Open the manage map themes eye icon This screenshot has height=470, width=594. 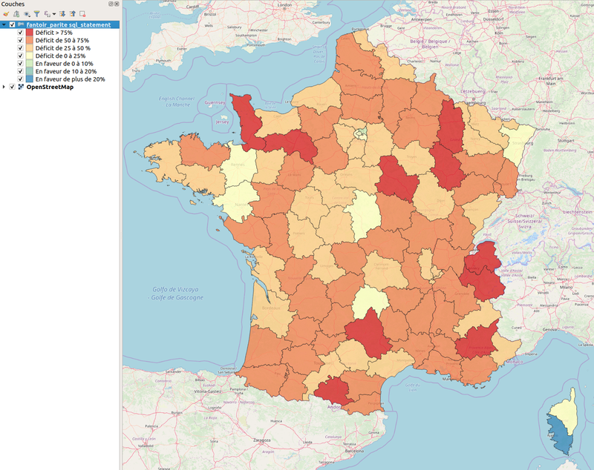(x=27, y=13)
